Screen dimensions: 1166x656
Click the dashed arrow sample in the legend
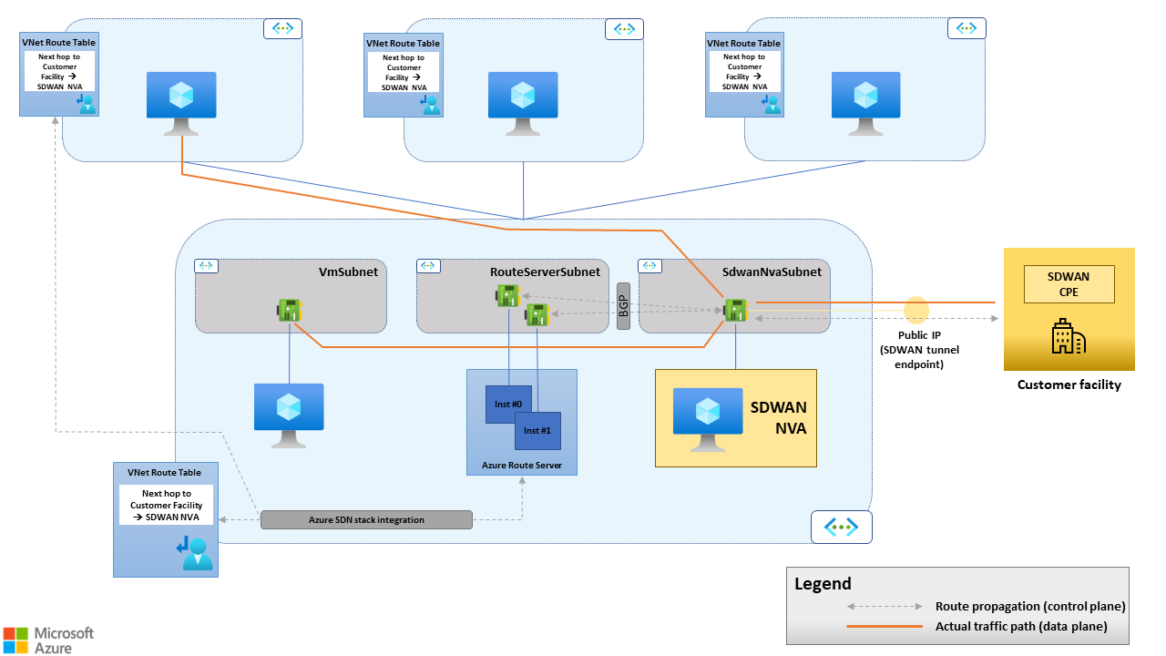coord(885,607)
